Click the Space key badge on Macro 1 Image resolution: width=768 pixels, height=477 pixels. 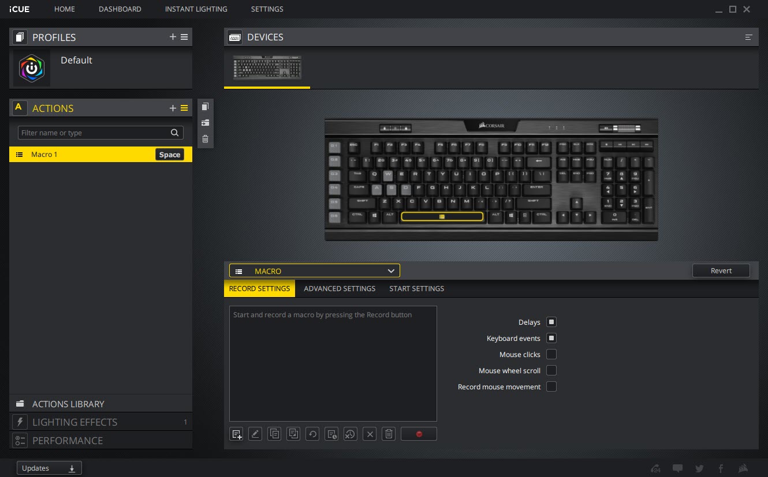coord(170,155)
